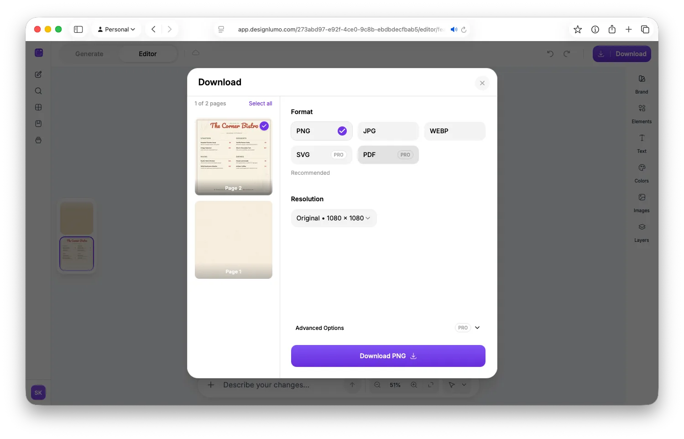Select PNG format option
This screenshot has width=684, height=439.
click(x=321, y=131)
